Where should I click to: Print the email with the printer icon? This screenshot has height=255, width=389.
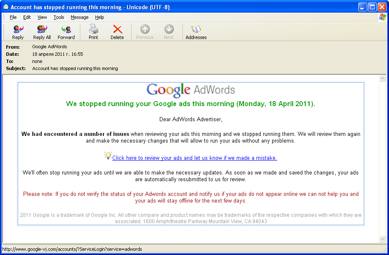(93, 32)
